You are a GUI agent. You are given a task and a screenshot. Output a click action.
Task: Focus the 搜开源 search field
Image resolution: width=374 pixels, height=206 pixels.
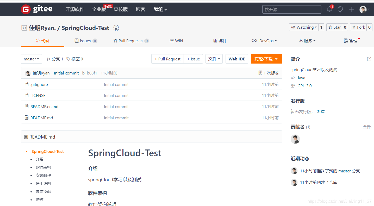click(x=292, y=9)
